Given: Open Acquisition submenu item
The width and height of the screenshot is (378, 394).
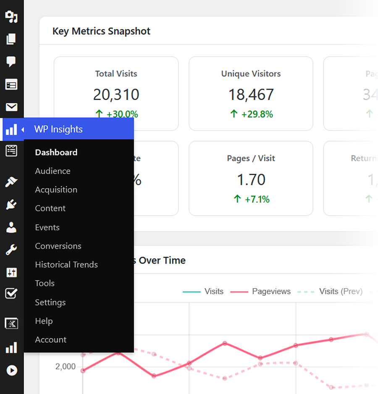Looking at the screenshot, I should click(x=56, y=190).
